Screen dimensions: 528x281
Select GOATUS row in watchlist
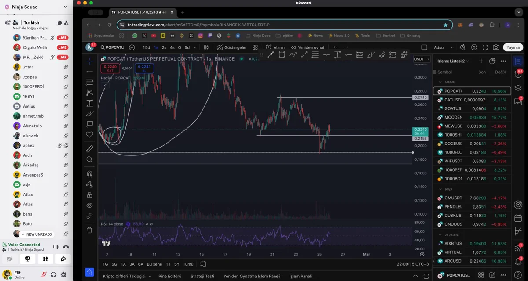(472, 108)
